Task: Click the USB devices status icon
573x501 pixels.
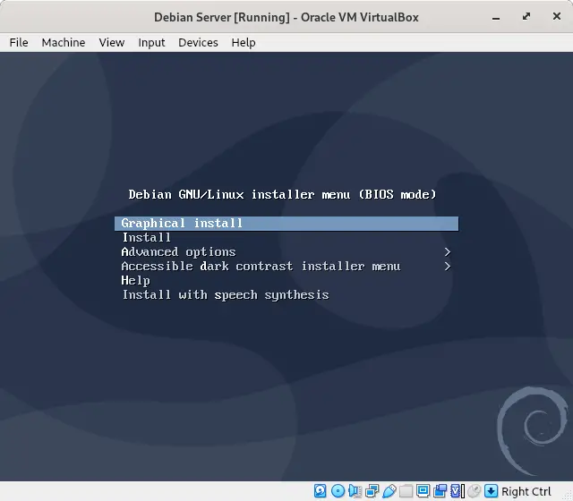Action: coord(389,491)
